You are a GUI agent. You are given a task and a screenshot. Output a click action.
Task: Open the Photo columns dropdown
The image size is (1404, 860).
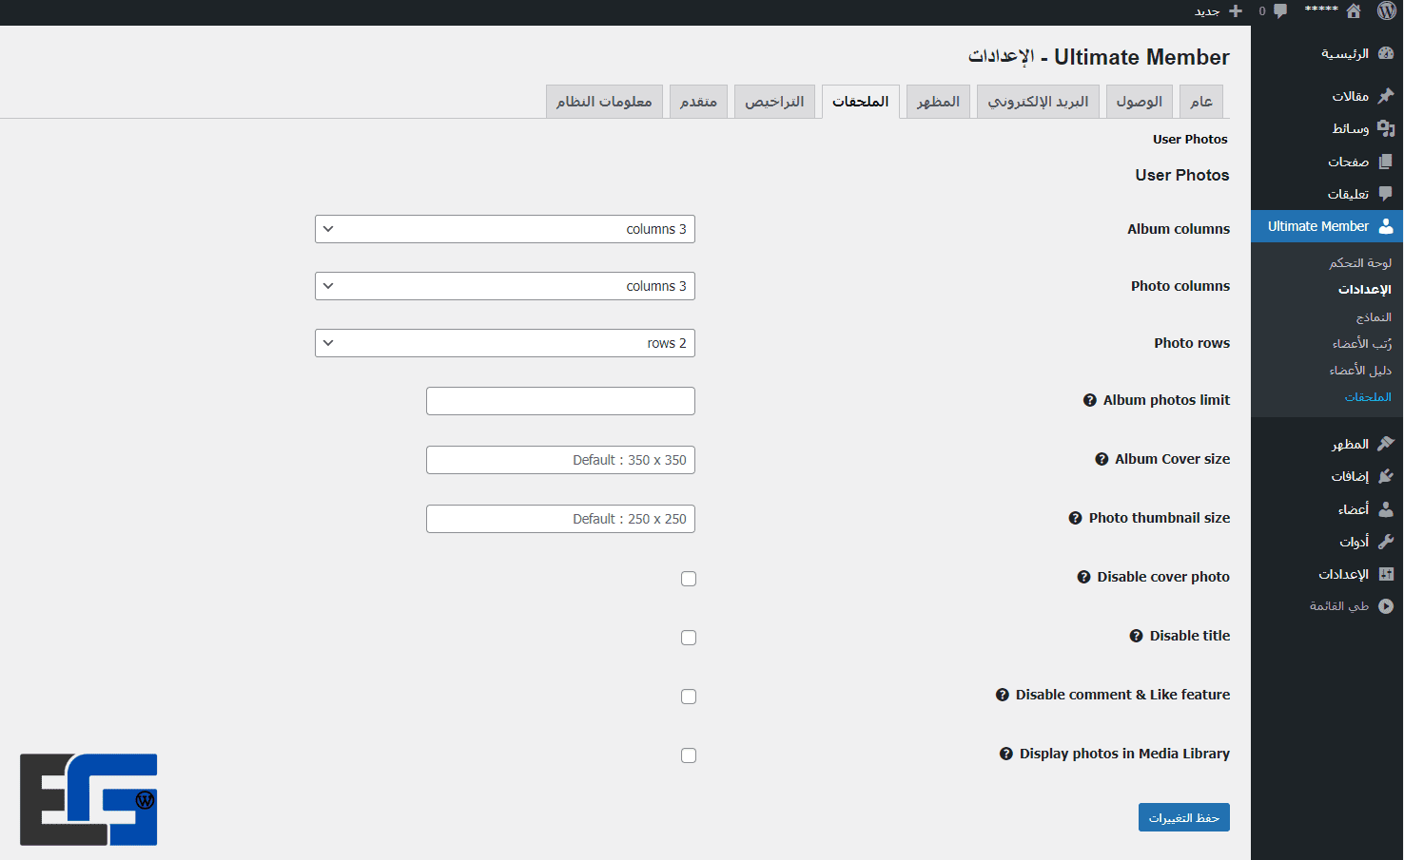(505, 286)
